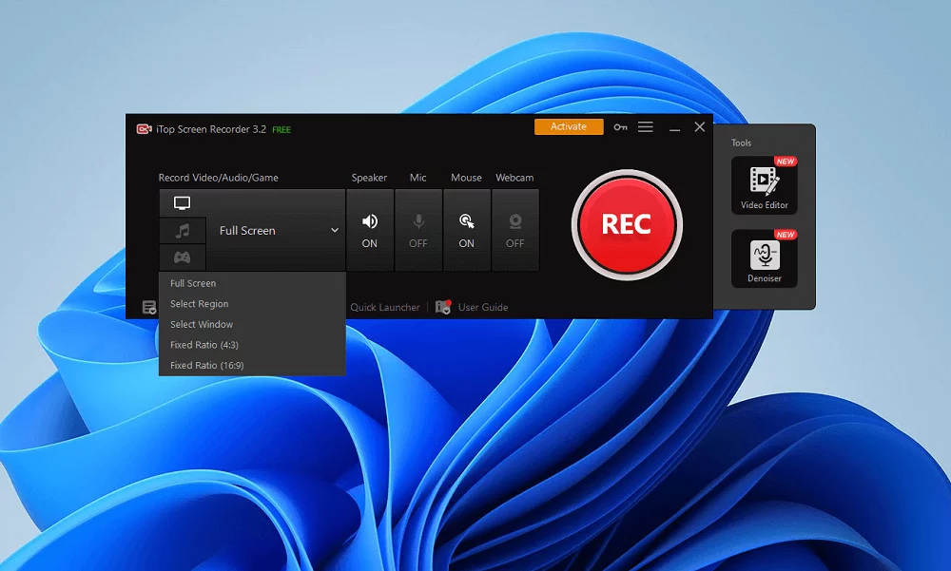Choose the game recording gamepad icon

pos(182,257)
